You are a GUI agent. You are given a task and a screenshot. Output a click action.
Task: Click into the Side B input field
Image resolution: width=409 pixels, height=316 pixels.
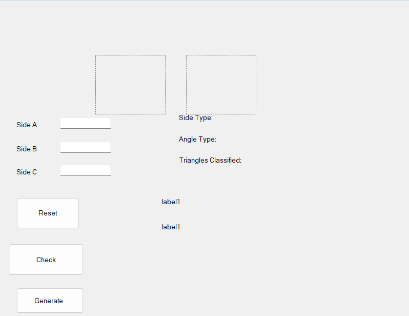tap(86, 147)
